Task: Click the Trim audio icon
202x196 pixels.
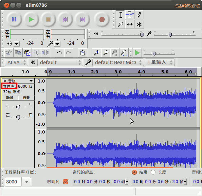Action: [x=36, y=53]
